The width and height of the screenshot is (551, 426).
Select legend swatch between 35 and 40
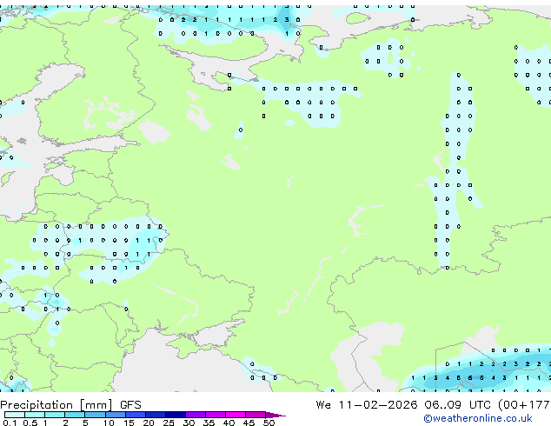[215, 415]
